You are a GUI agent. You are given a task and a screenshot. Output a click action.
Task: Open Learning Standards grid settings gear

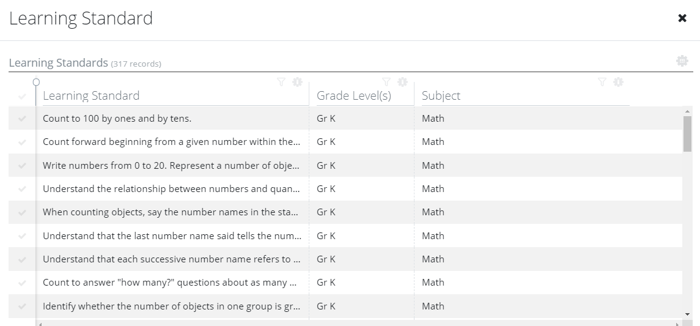(682, 61)
